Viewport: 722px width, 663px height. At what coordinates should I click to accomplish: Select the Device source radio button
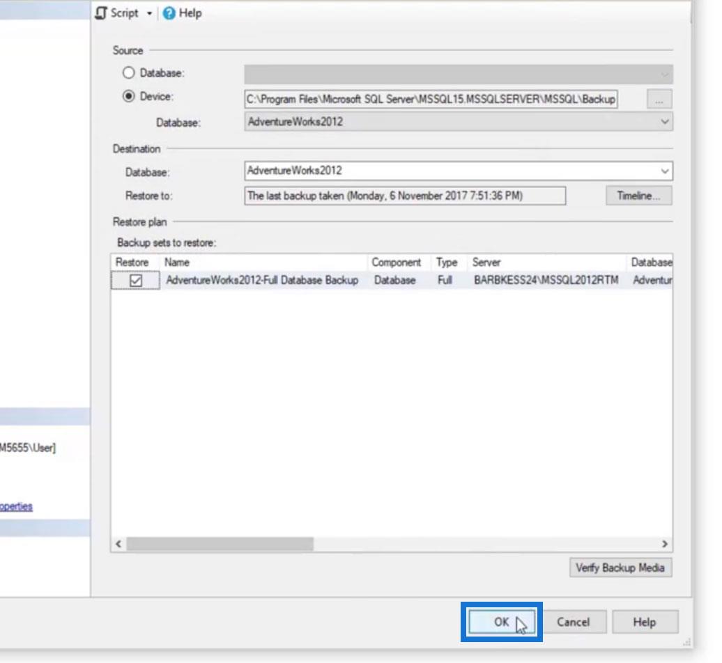(x=128, y=96)
